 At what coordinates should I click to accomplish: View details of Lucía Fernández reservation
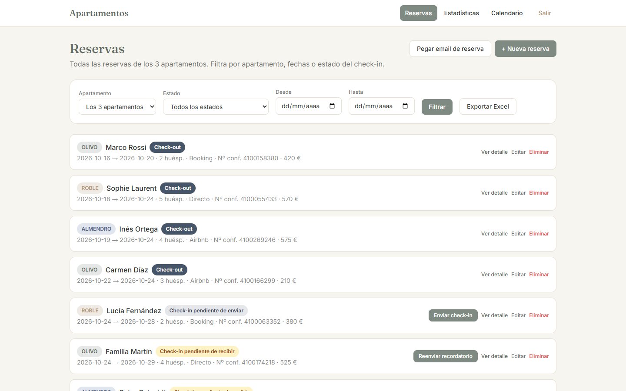[x=494, y=315]
